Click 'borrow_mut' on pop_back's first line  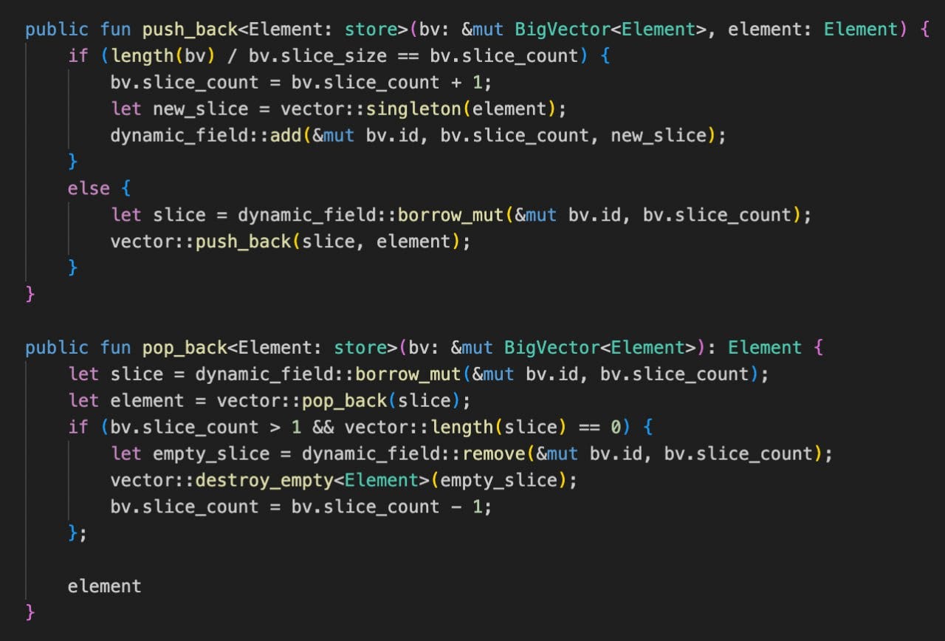click(x=408, y=374)
